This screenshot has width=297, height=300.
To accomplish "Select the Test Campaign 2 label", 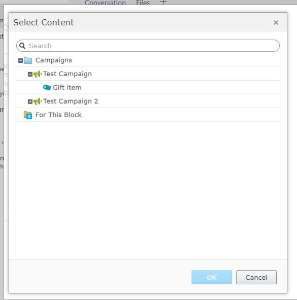I will point(71,101).
